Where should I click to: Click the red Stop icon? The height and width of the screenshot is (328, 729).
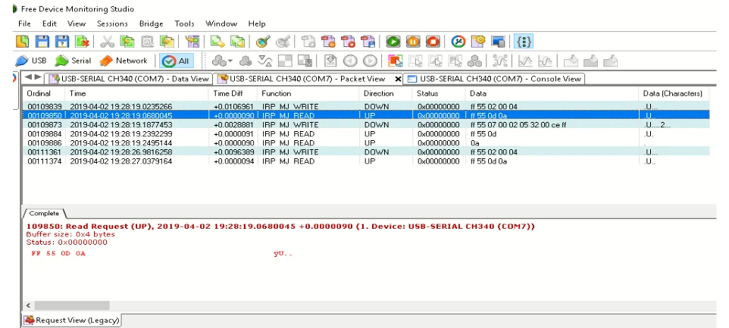click(x=433, y=42)
